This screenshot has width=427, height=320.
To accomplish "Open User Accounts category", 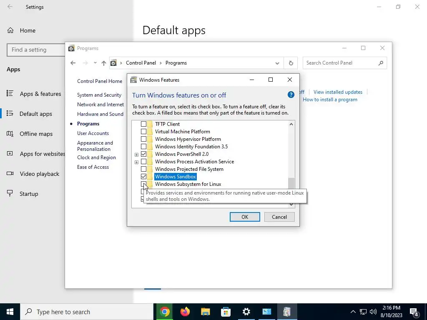I will (x=93, y=133).
